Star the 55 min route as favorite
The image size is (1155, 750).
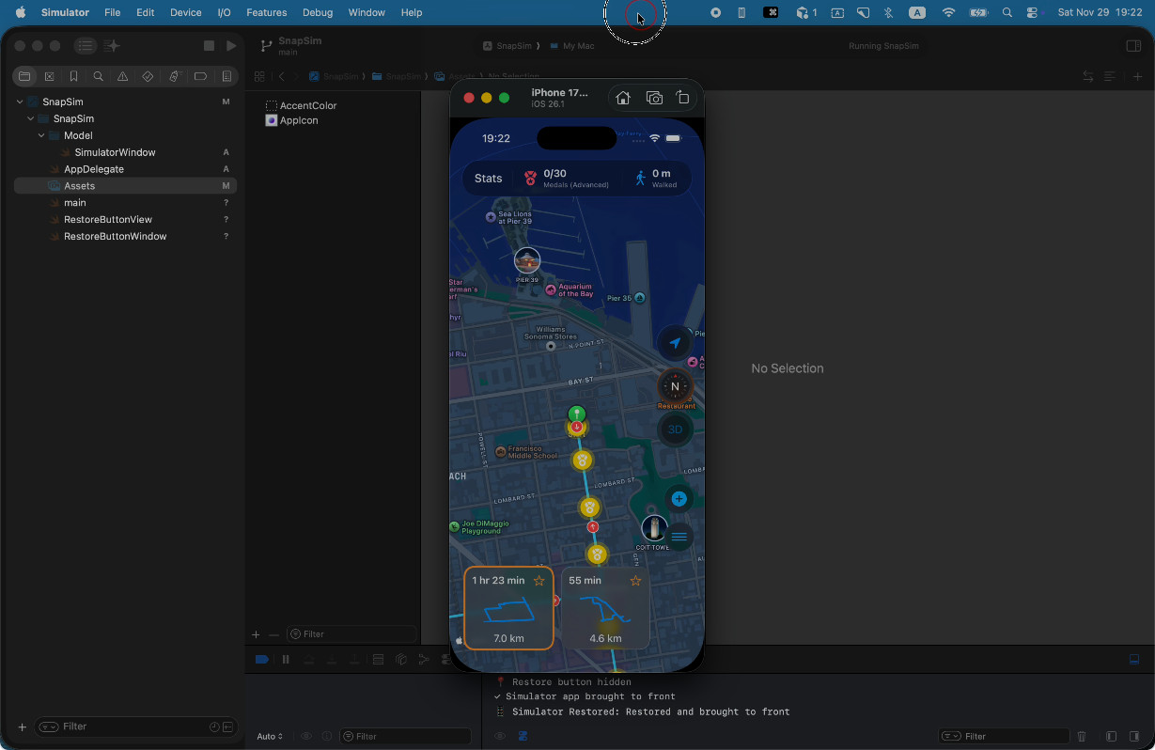(635, 581)
